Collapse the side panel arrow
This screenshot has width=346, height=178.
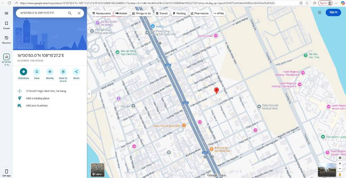point(89,94)
